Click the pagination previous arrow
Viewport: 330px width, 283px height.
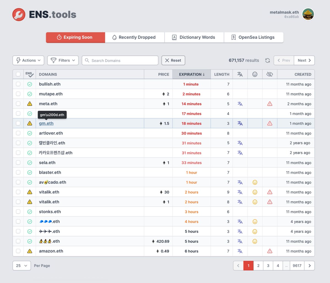coord(238,266)
